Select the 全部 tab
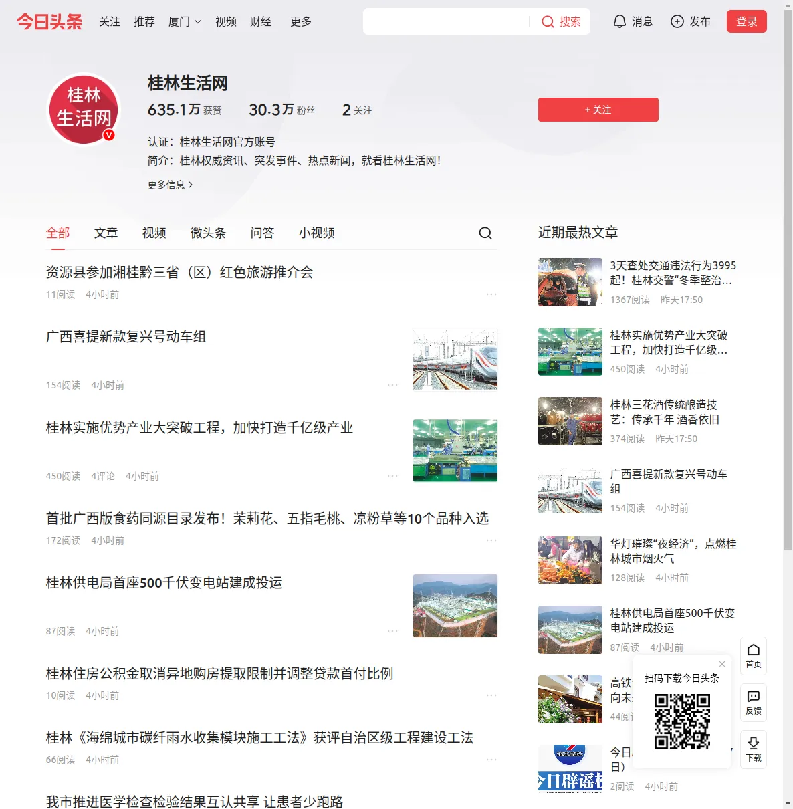This screenshot has height=809, width=793. coord(58,233)
